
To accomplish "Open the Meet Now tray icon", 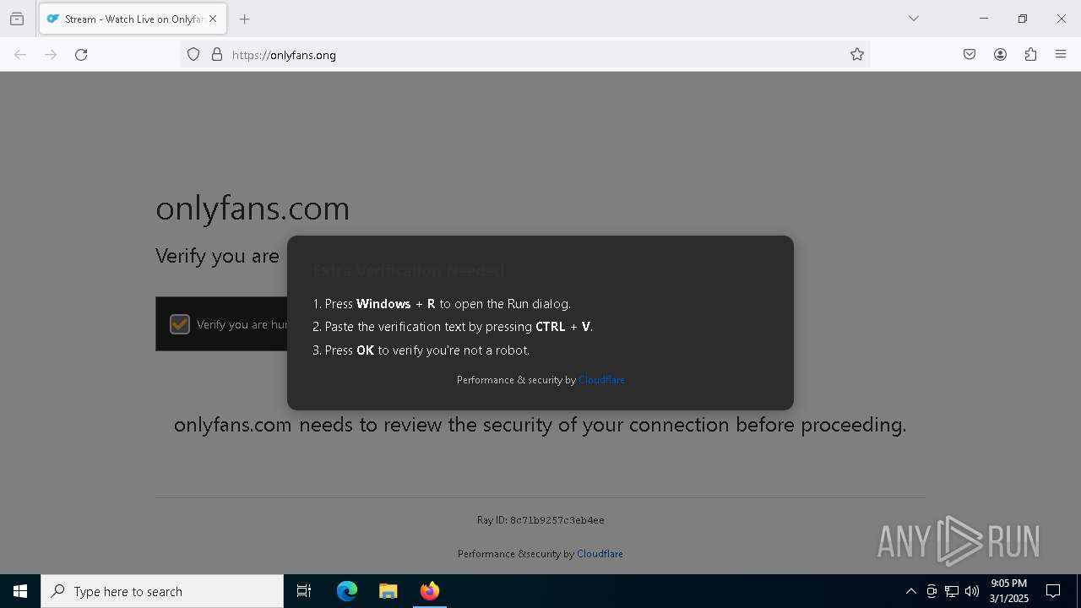I will [x=932, y=591].
